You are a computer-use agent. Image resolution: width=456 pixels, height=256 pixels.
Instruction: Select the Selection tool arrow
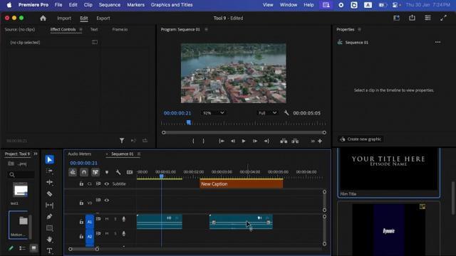49,159
